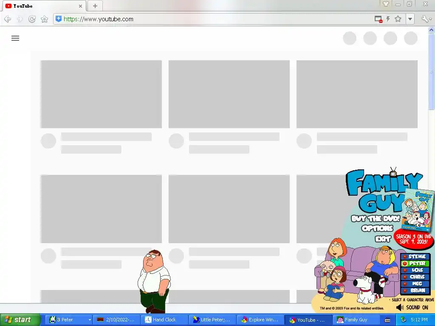Select the Stewie character option
Viewport: 435px width, 326px height.
click(415, 257)
